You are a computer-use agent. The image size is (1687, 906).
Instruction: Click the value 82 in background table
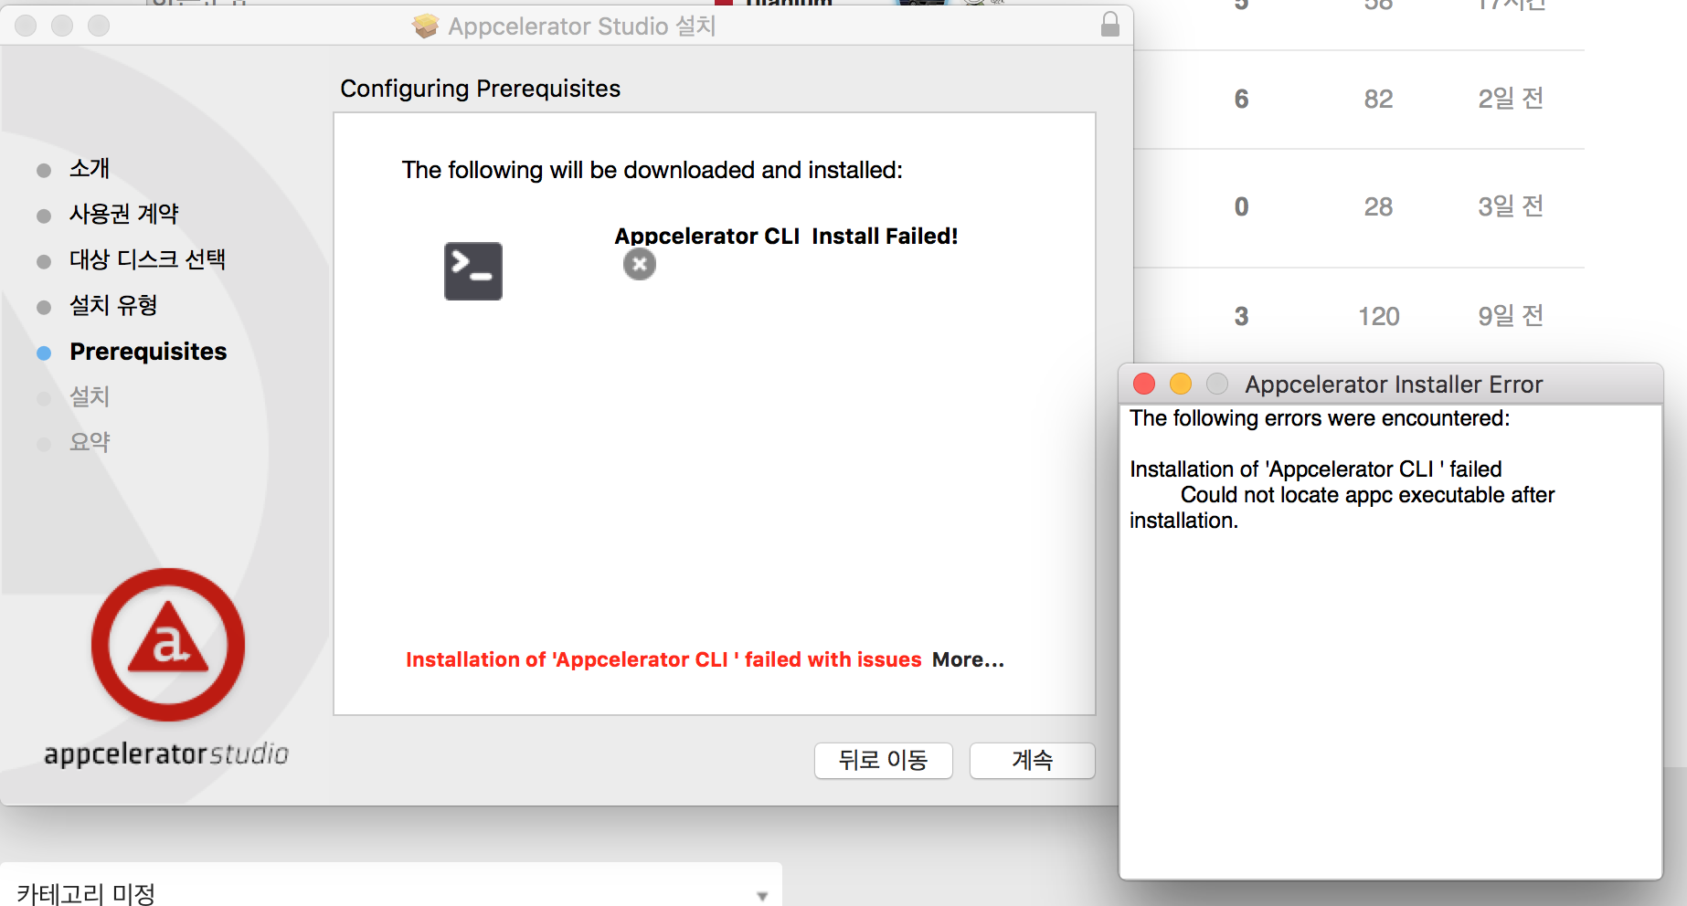[1378, 99]
